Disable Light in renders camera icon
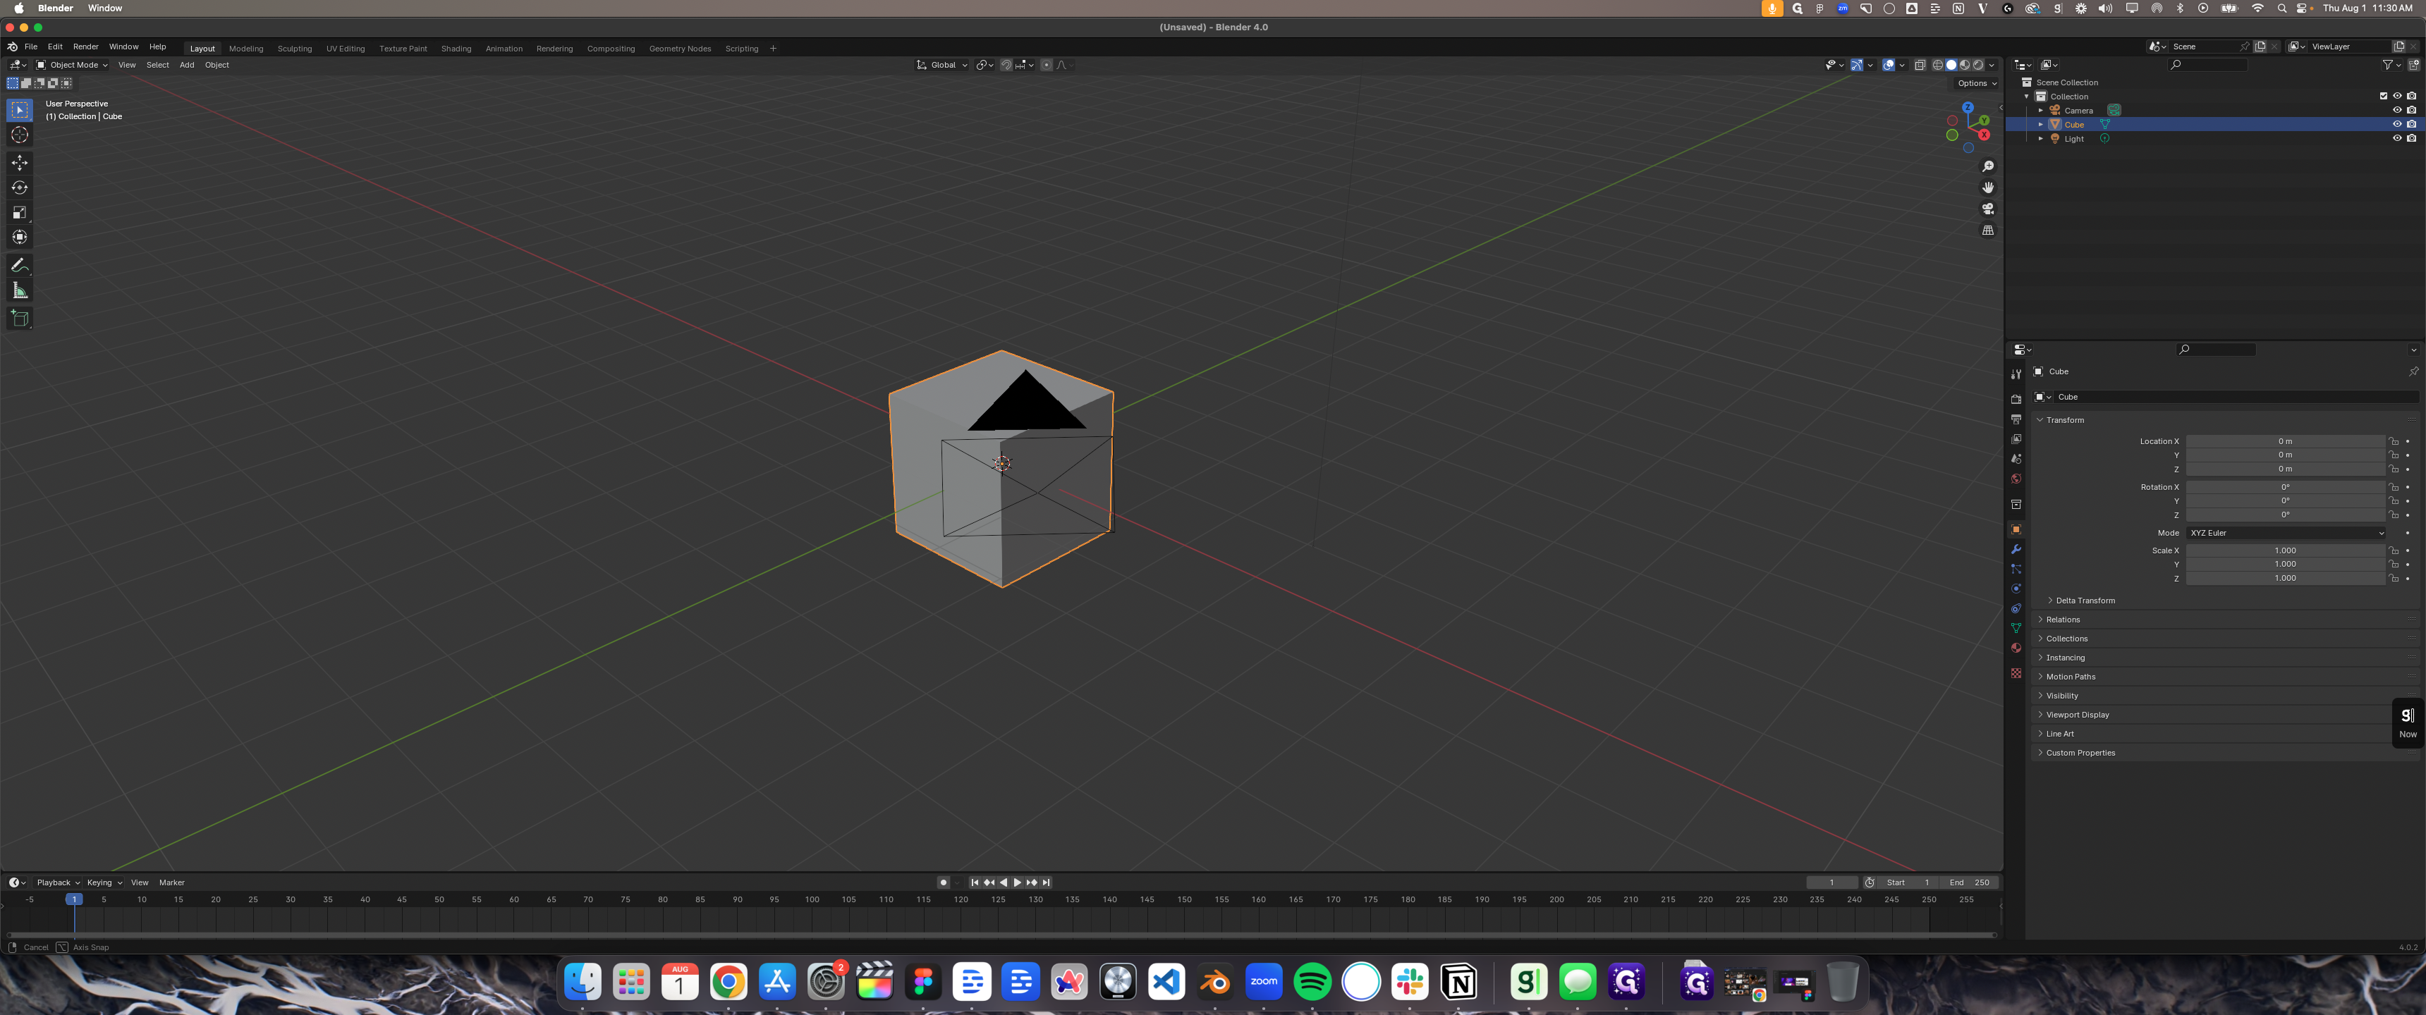 point(2411,138)
